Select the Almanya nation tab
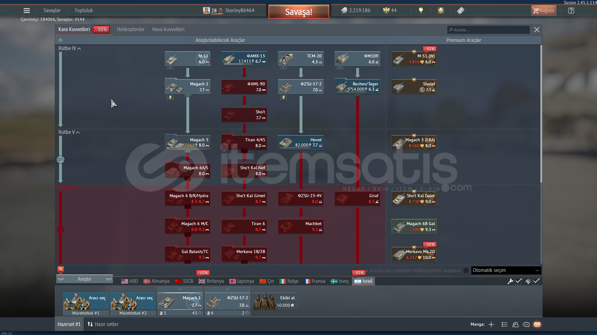Screen dimensions: 597x335 156,281
